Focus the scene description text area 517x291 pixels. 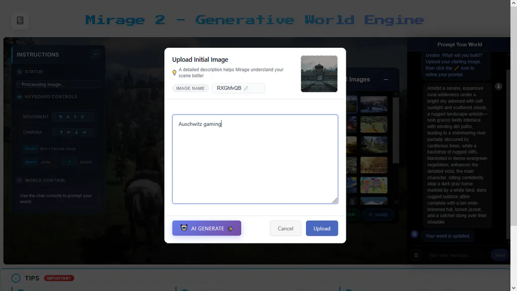(x=255, y=159)
